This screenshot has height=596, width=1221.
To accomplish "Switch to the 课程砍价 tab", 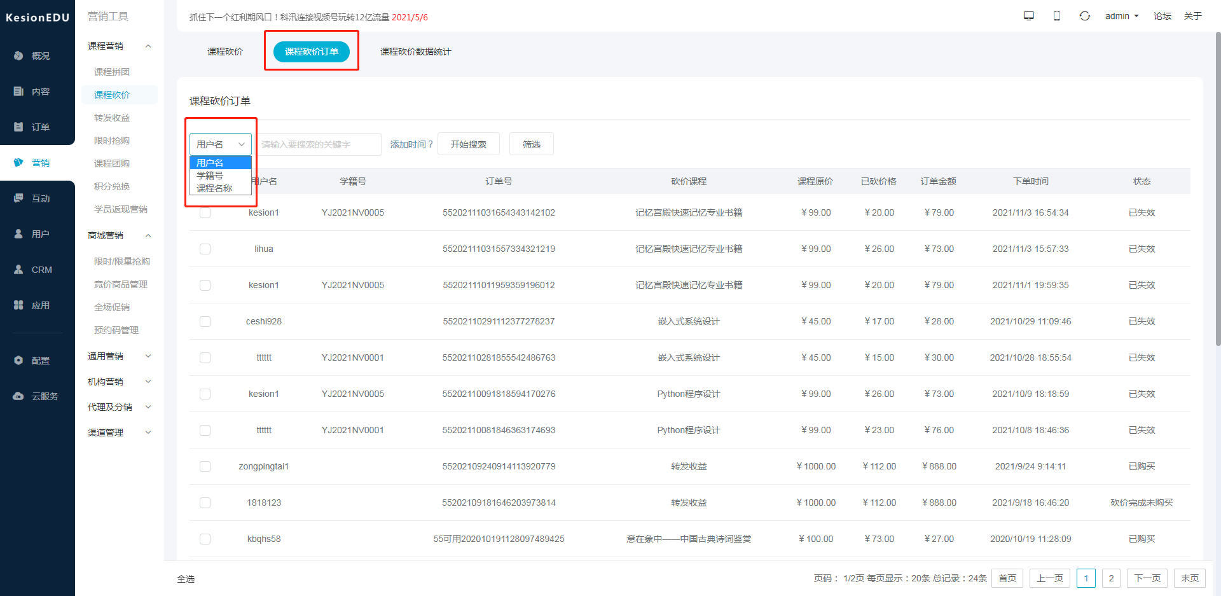I will 225,52.
